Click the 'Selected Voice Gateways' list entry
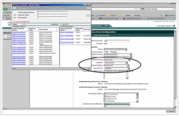 [x=115, y=71]
